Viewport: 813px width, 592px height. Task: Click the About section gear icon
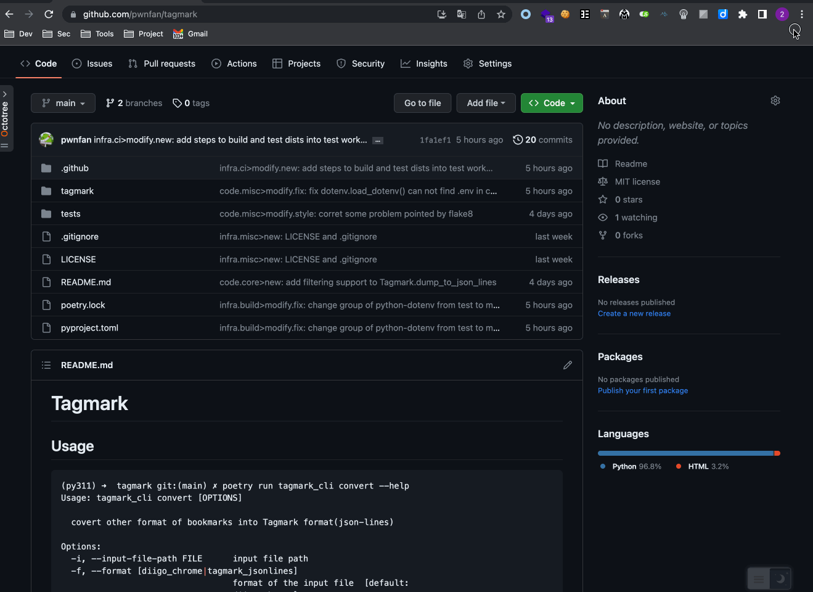click(x=775, y=100)
